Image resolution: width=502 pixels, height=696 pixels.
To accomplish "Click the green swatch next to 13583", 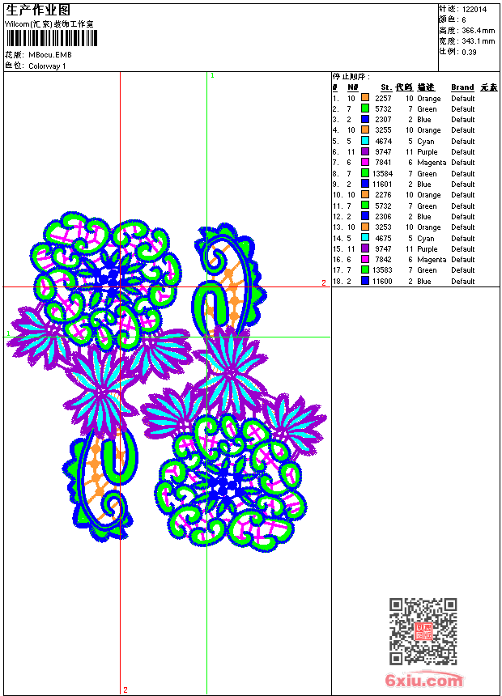I will coord(365,269).
